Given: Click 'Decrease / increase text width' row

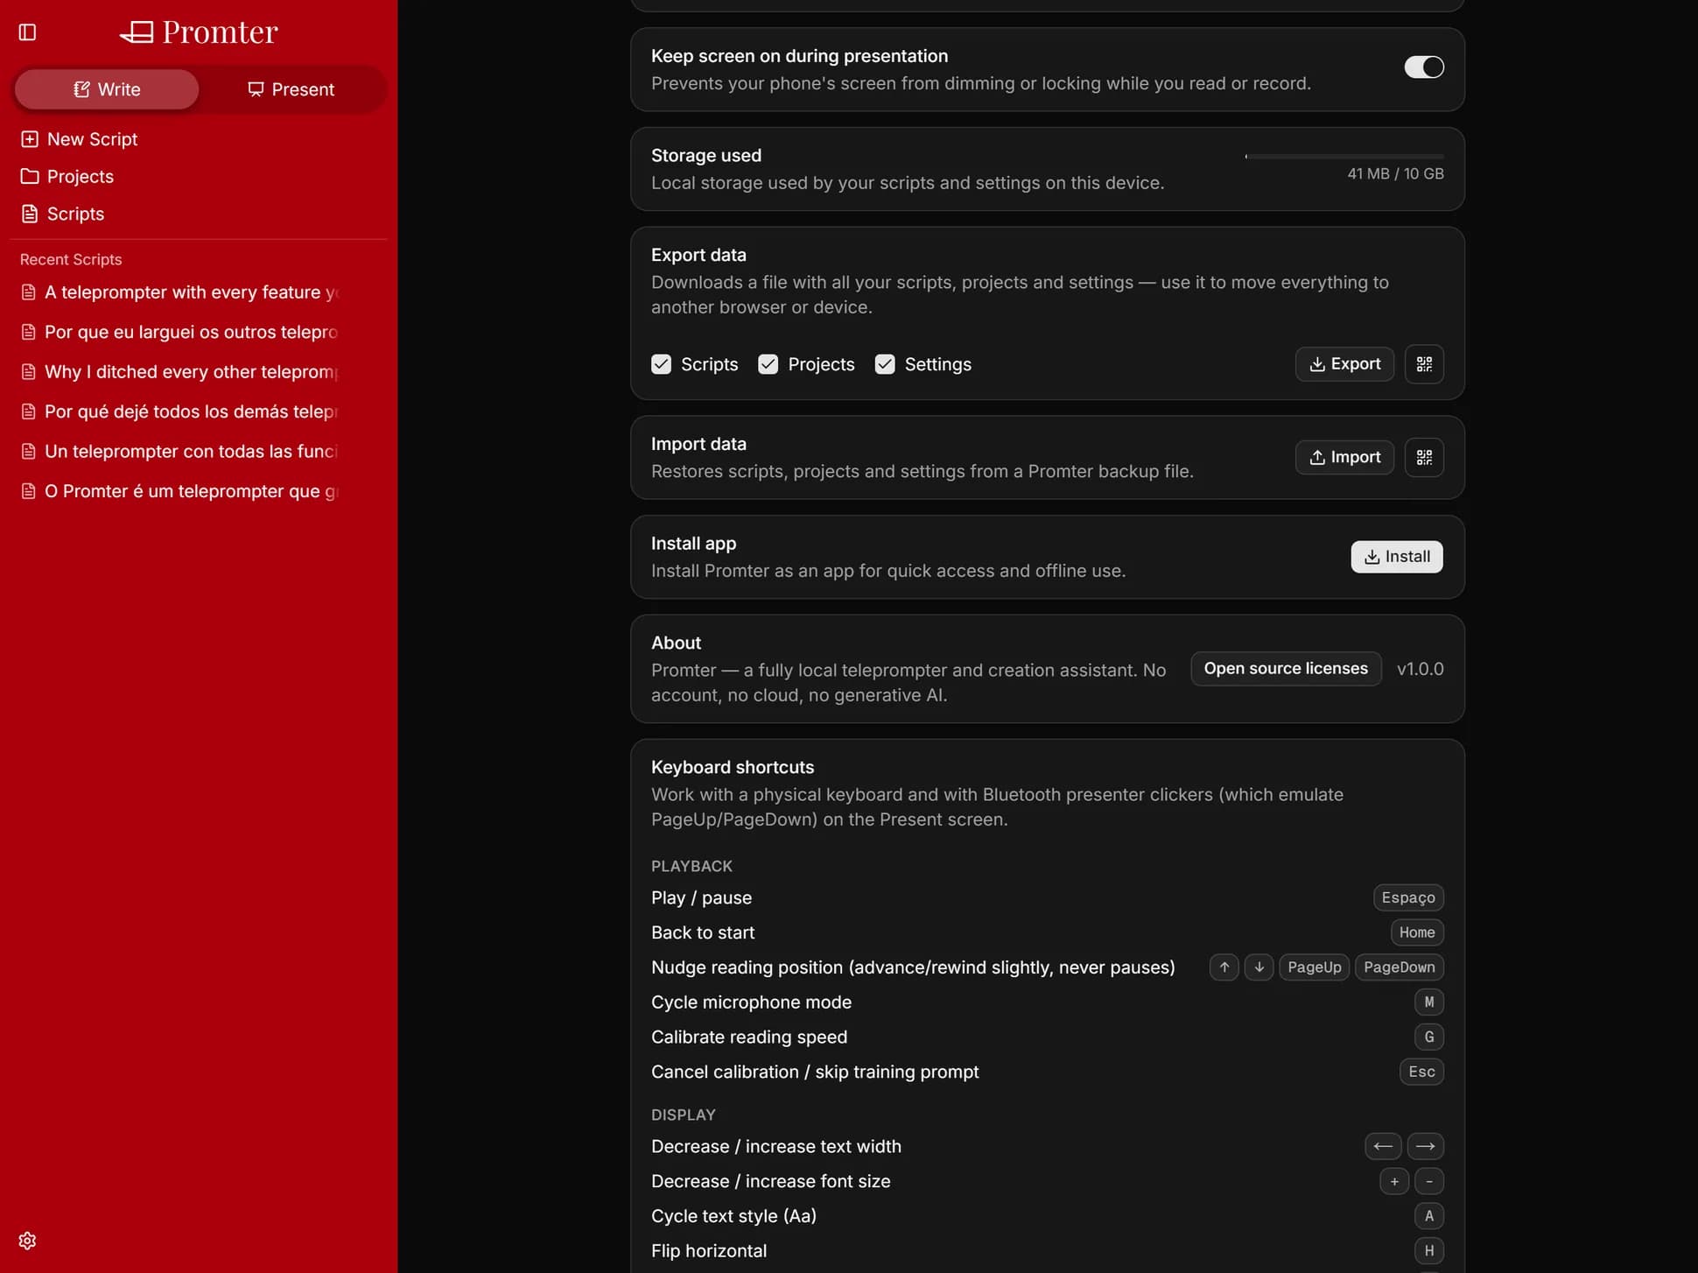Looking at the screenshot, I should pyautogui.click(x=1048, y=1146).
